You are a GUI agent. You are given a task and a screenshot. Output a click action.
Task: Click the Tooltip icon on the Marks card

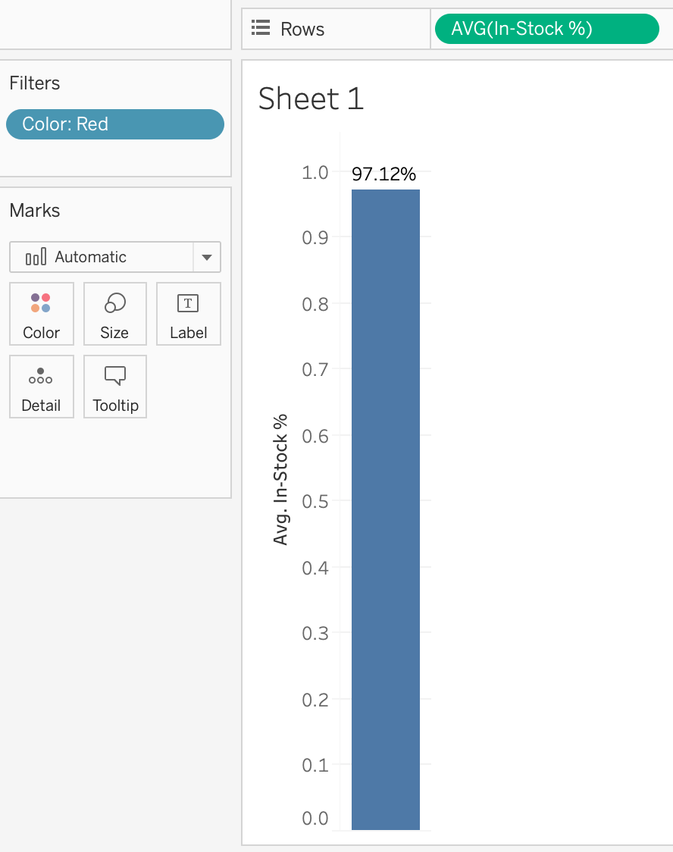(x=114, y=387)
